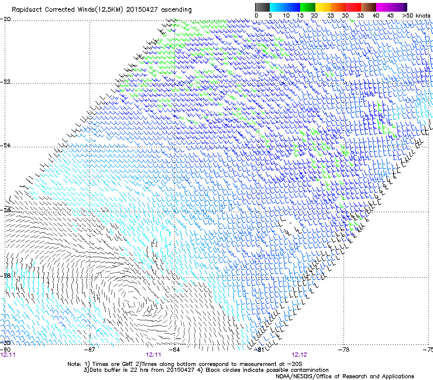
Task: Click the latitude axis label "-26"
Action: pos(5,210)
